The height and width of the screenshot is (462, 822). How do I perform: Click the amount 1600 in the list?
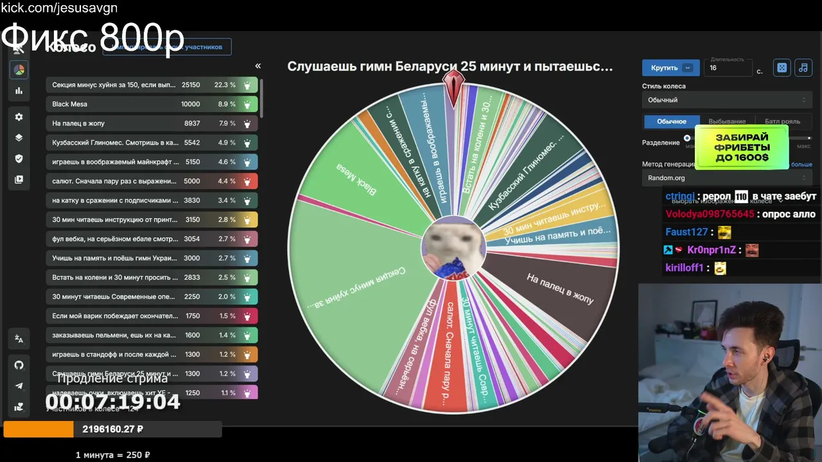point(193,335)
